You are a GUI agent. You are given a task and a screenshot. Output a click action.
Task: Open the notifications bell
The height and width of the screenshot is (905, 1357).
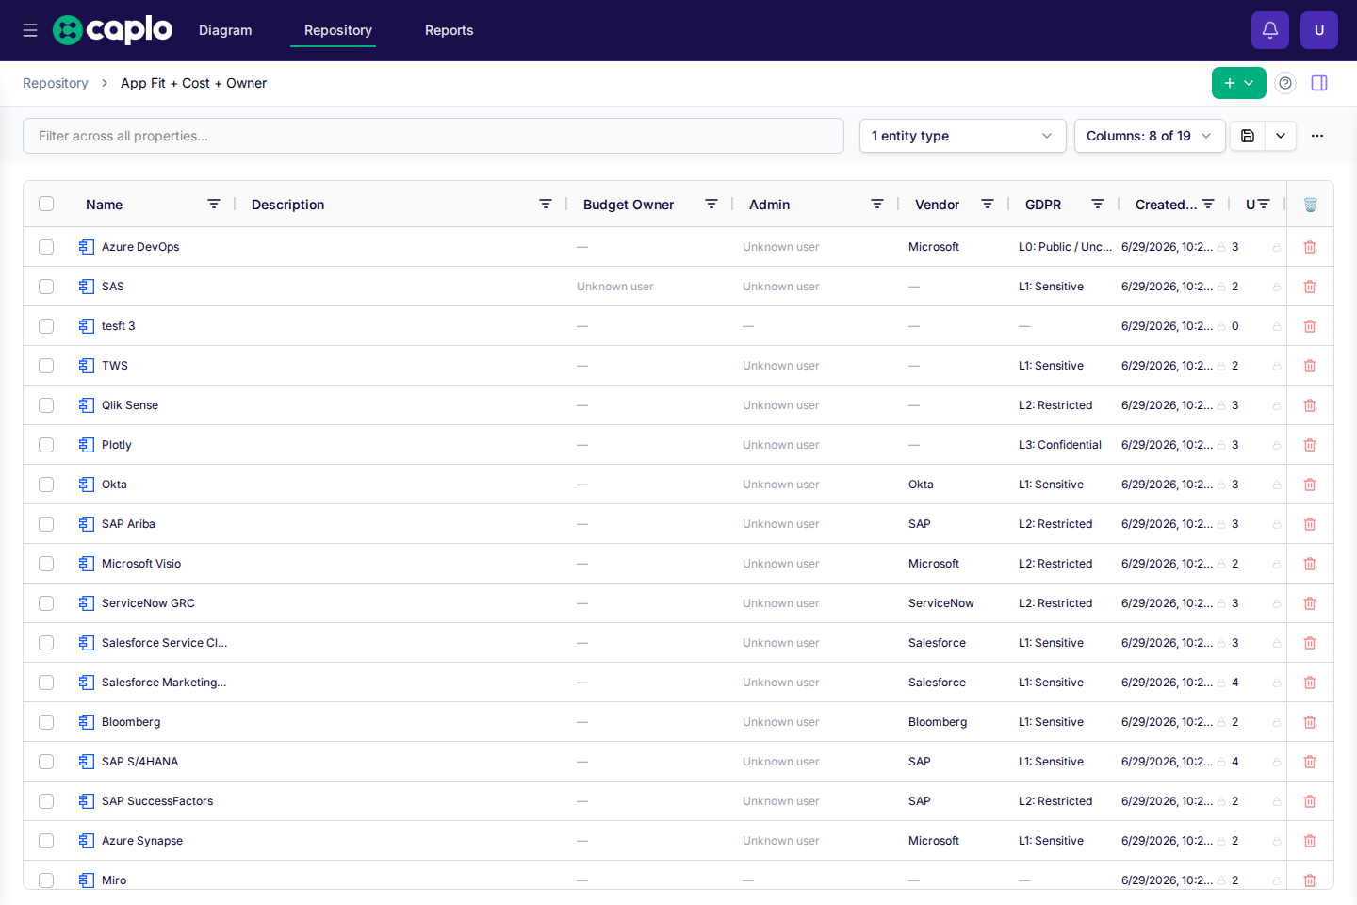tap(1270, 30)
